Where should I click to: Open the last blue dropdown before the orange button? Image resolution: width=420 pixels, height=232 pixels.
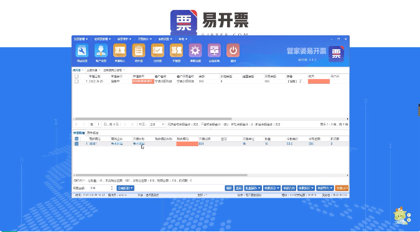[325, 188]
